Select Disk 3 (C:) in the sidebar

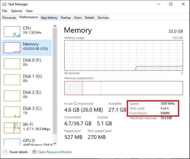(x=26, y=112)
